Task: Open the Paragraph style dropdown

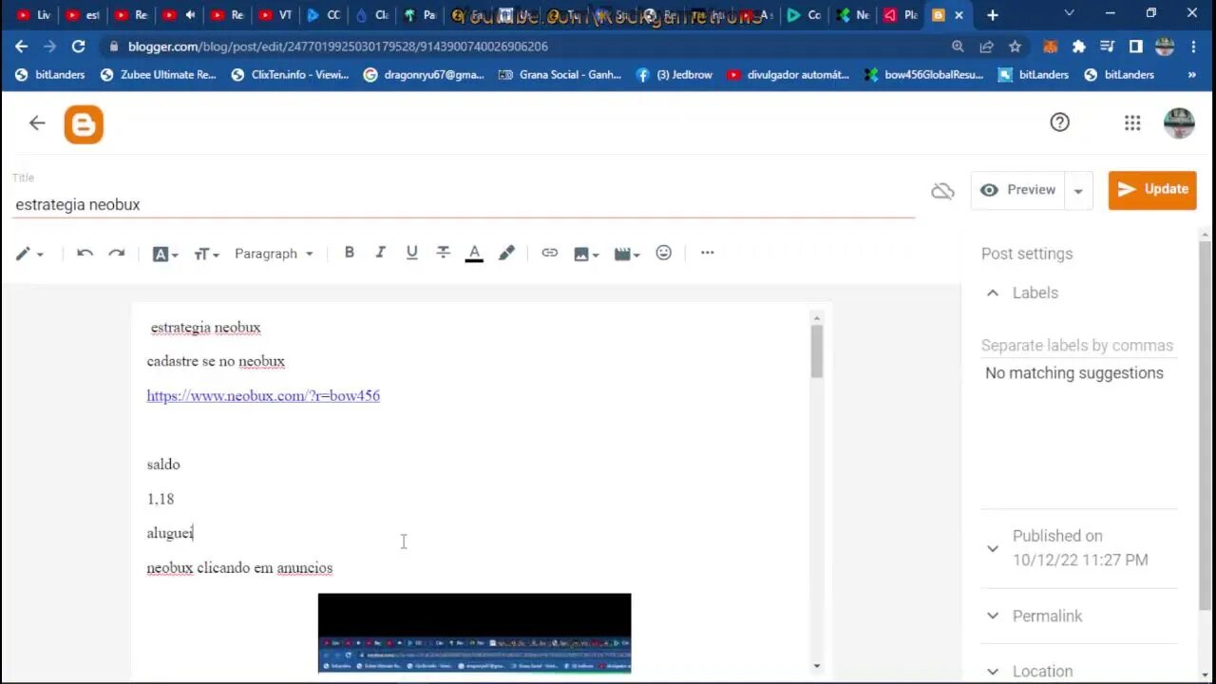Action: click(x=274, y=254)
